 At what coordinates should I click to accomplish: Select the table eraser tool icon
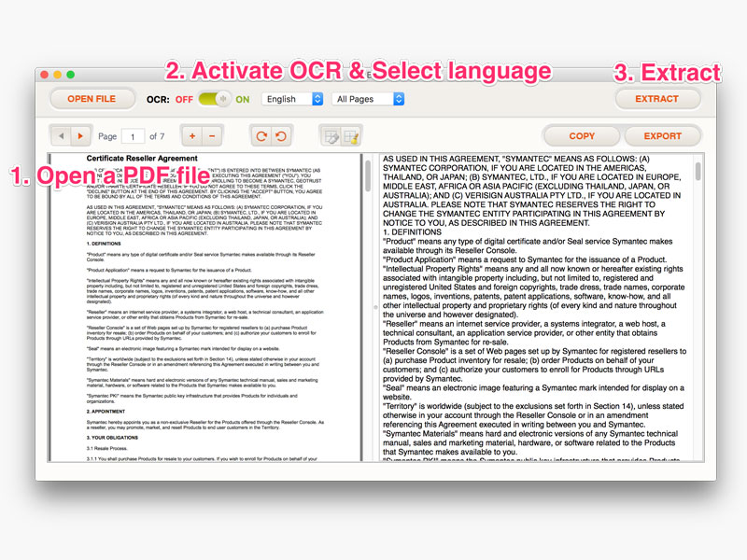coord(331,136)
